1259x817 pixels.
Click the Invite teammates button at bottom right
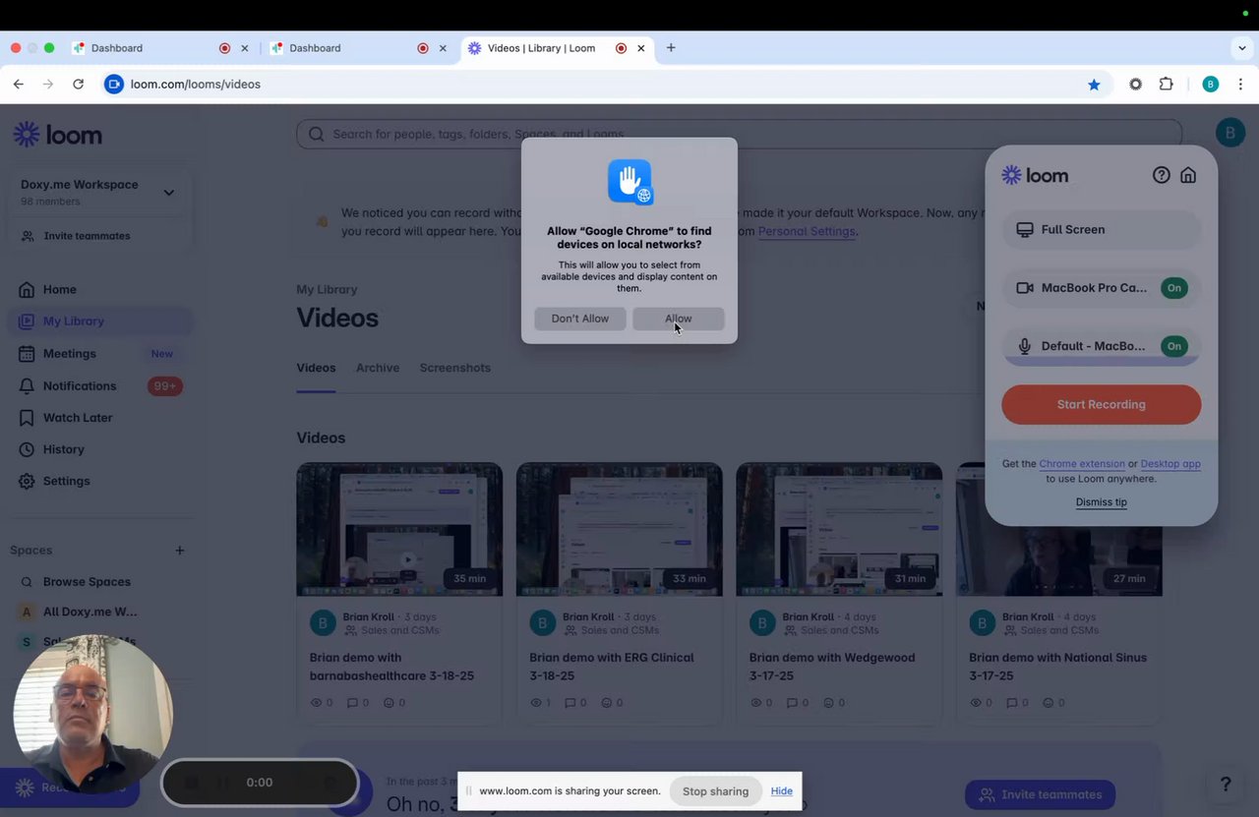click(1040, 794)
